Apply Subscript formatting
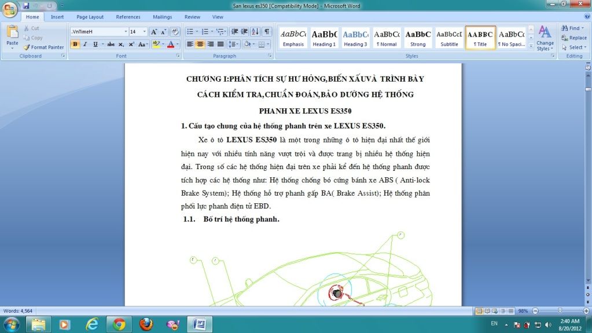Viewport: 592px width, 333px height. pyautogui.click(x=121, y=44)
